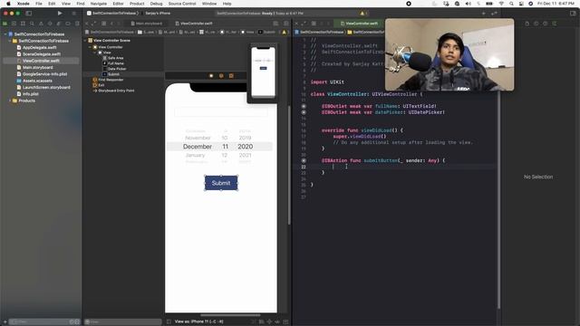Click the submitButton IBAction connection circle

coord(304,161)
